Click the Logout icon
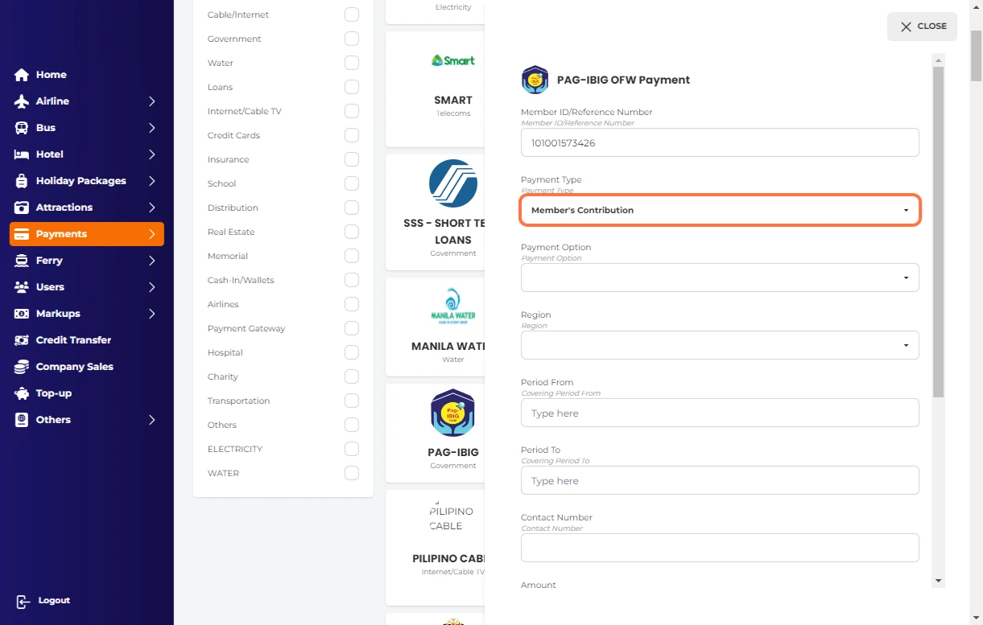This screenshot has width=983, height=625. (x=23, y=601)
